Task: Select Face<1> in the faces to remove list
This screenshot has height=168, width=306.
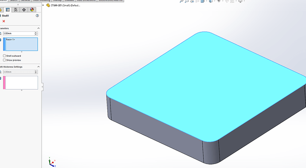Action: [x=10, y=39]
